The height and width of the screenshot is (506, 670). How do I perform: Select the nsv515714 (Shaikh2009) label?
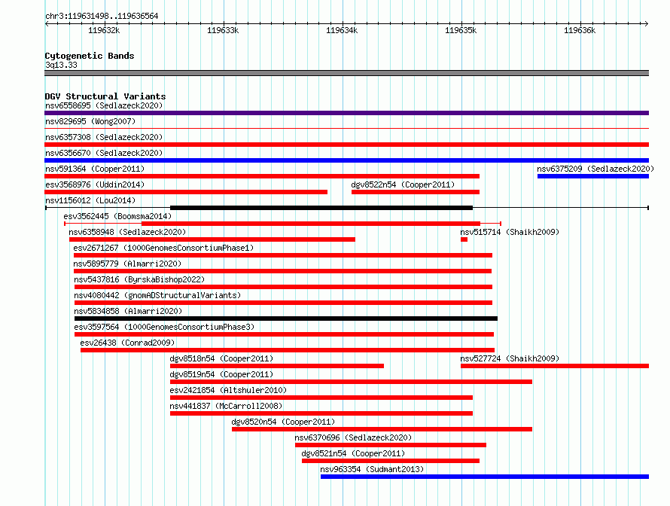pos(510,232)
